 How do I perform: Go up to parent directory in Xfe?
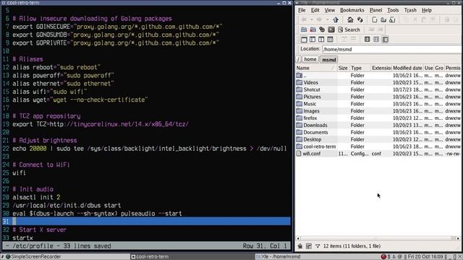[336, 19]
